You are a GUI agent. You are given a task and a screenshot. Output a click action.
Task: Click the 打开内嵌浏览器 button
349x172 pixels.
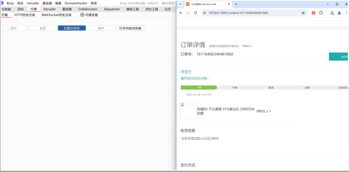130,28
